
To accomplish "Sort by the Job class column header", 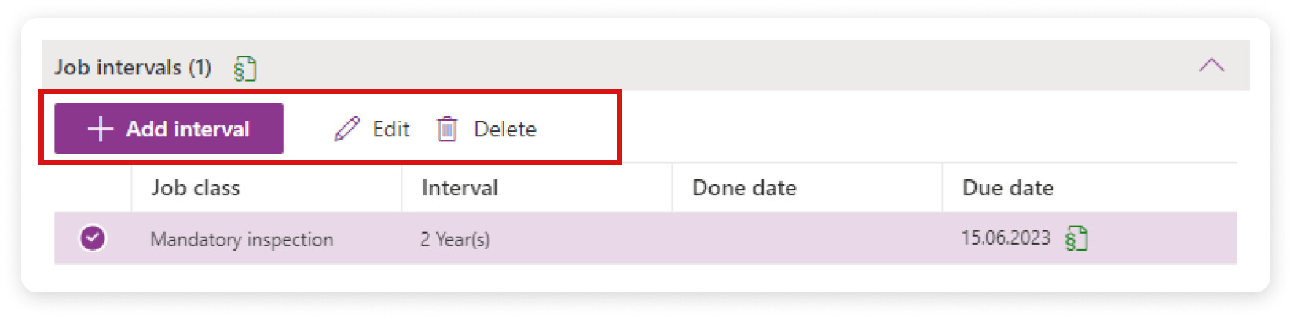I will 196,188.
